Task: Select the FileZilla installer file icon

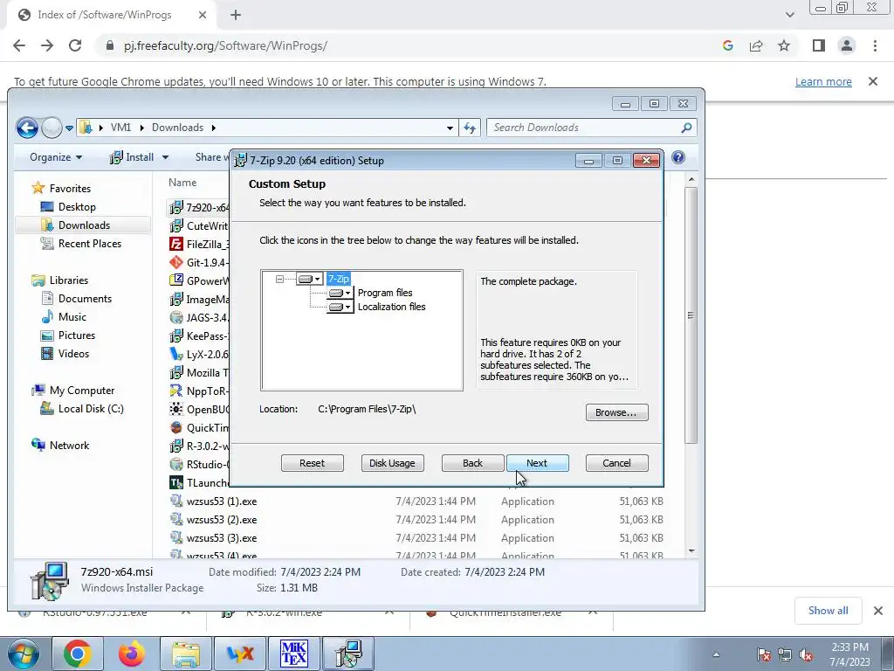Action: (176, 245)
